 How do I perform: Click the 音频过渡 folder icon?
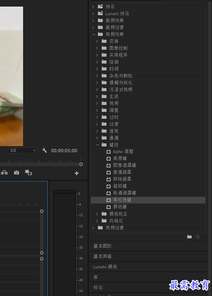pyautogui.click(x=100, y=27)
